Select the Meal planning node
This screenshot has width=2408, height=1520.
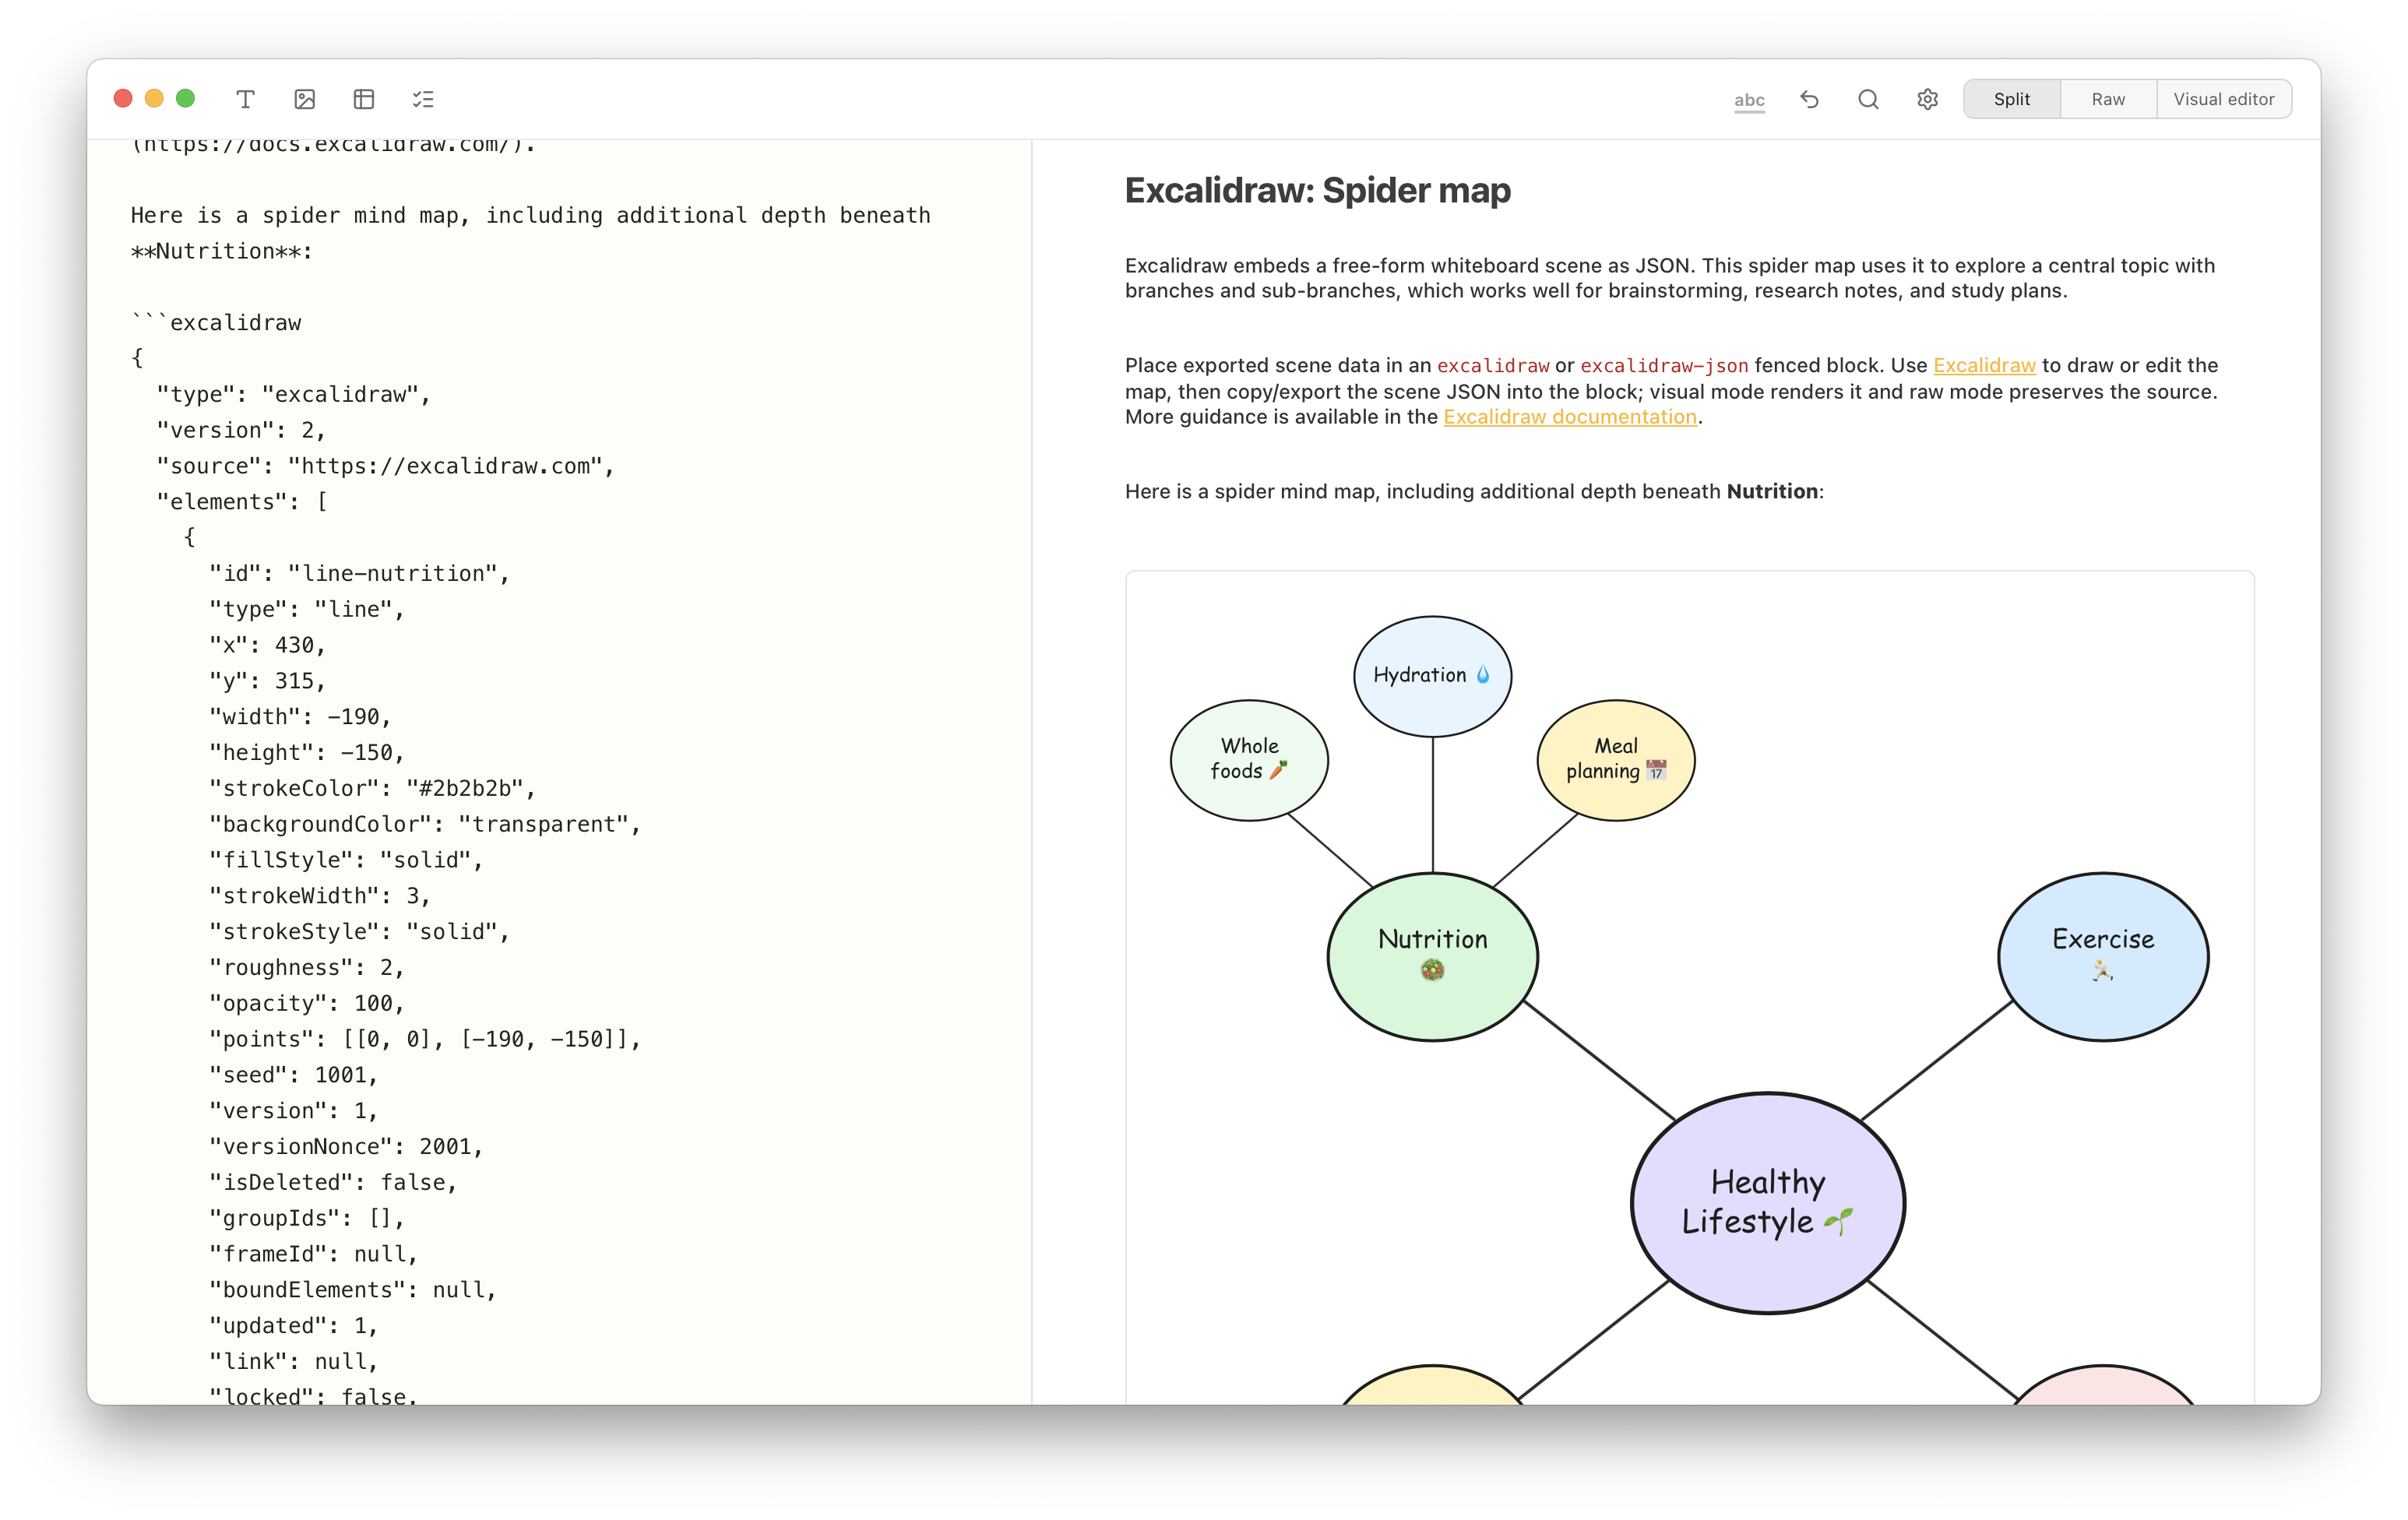coord(1615,760)
